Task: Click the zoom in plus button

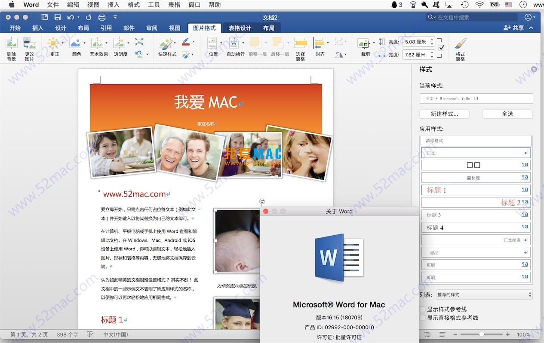Action: pos(508,334)
